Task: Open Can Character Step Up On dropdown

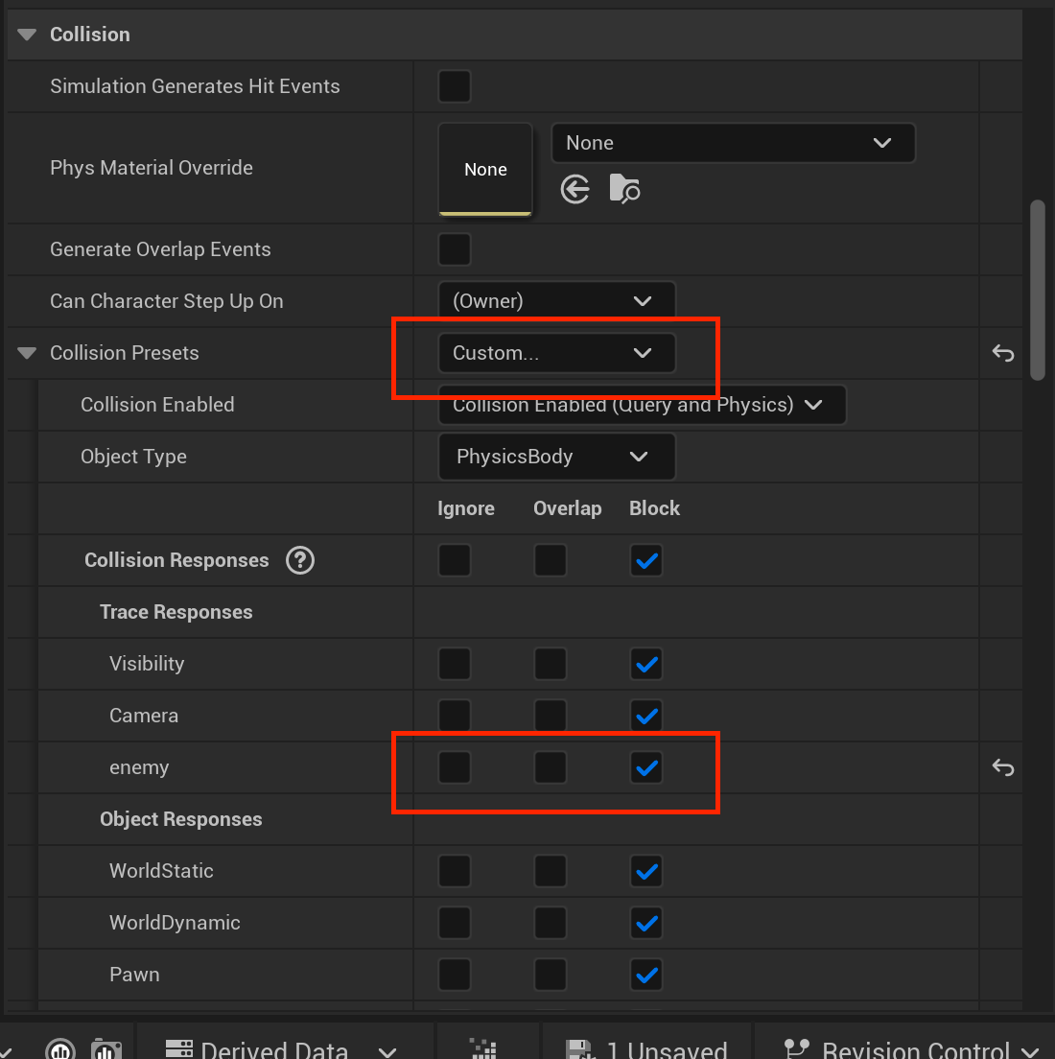Action: click(556, 301)
